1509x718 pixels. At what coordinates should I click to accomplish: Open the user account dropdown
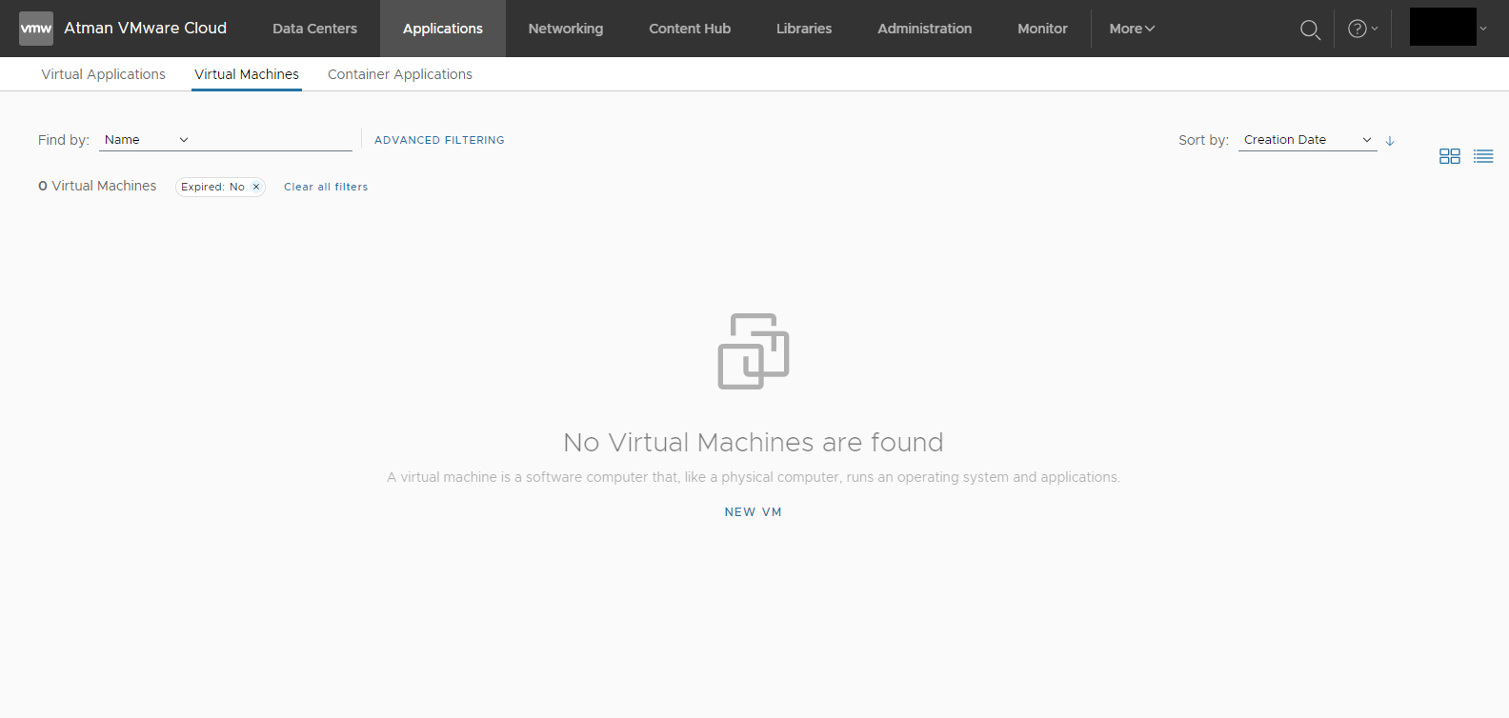(x=1448, y=28)
